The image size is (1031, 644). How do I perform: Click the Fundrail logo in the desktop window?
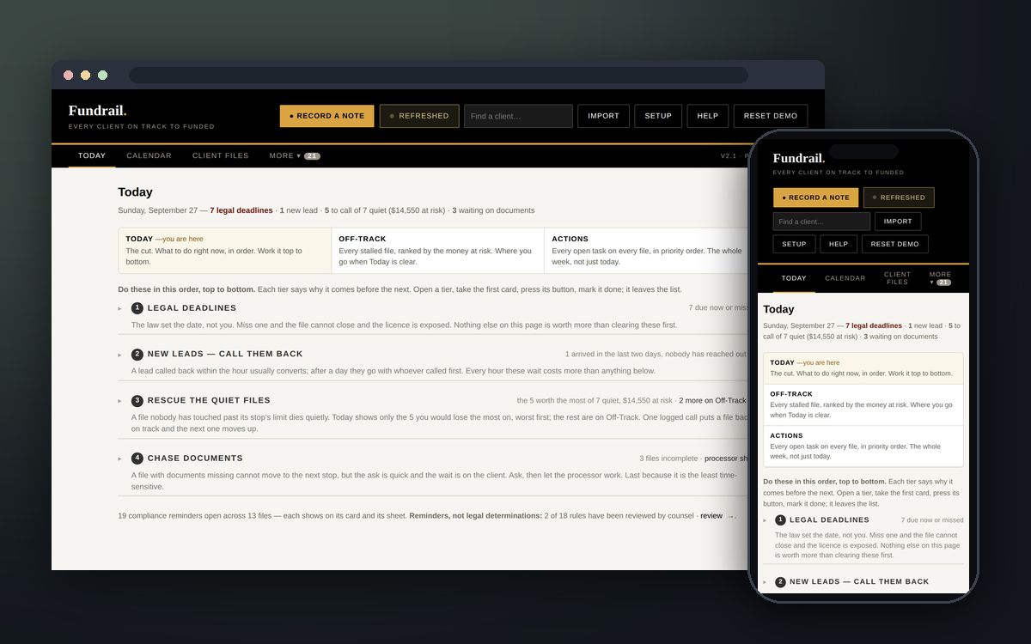[97, 111]
